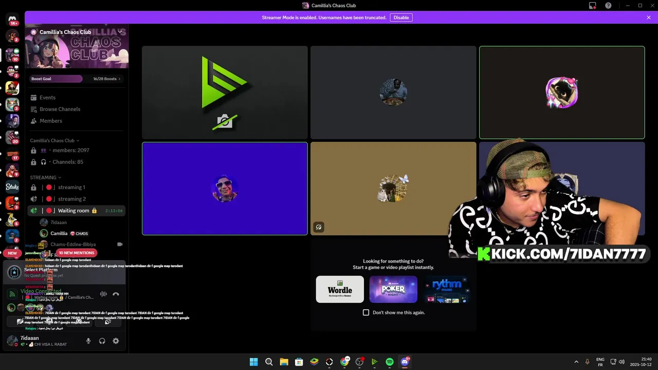Open BlueStacks icon in the taskbar
The width and height of the screenshot is (658, 370).
point(314,362)
